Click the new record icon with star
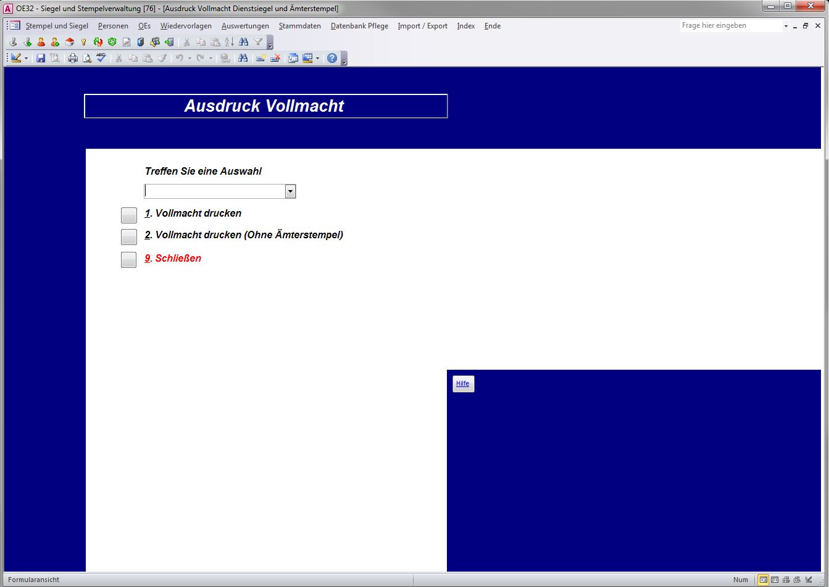 tap(261, 58)
